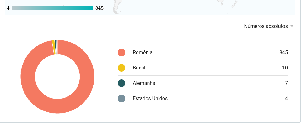Screen dimensions: 301x123
Task: Click the Romênia value 845 in legend
Action: pyautogui.click(x=283, y=52)
